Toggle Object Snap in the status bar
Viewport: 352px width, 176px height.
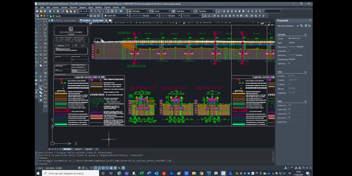point(95,168)
